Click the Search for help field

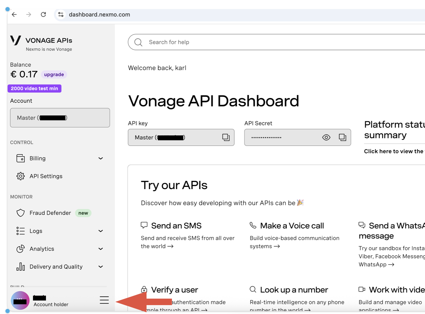pyautogui.click(x=270, y=42)
